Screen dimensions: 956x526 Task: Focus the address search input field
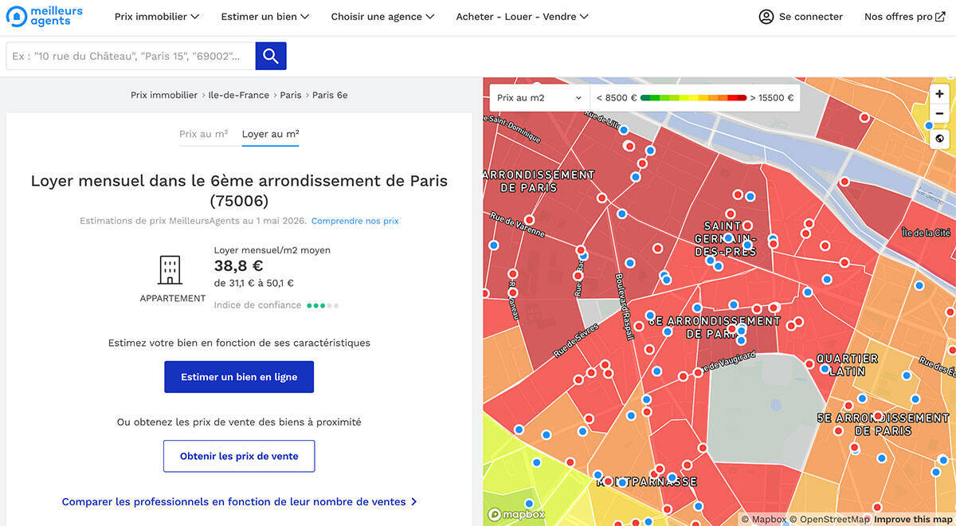(x=131, y=56)
